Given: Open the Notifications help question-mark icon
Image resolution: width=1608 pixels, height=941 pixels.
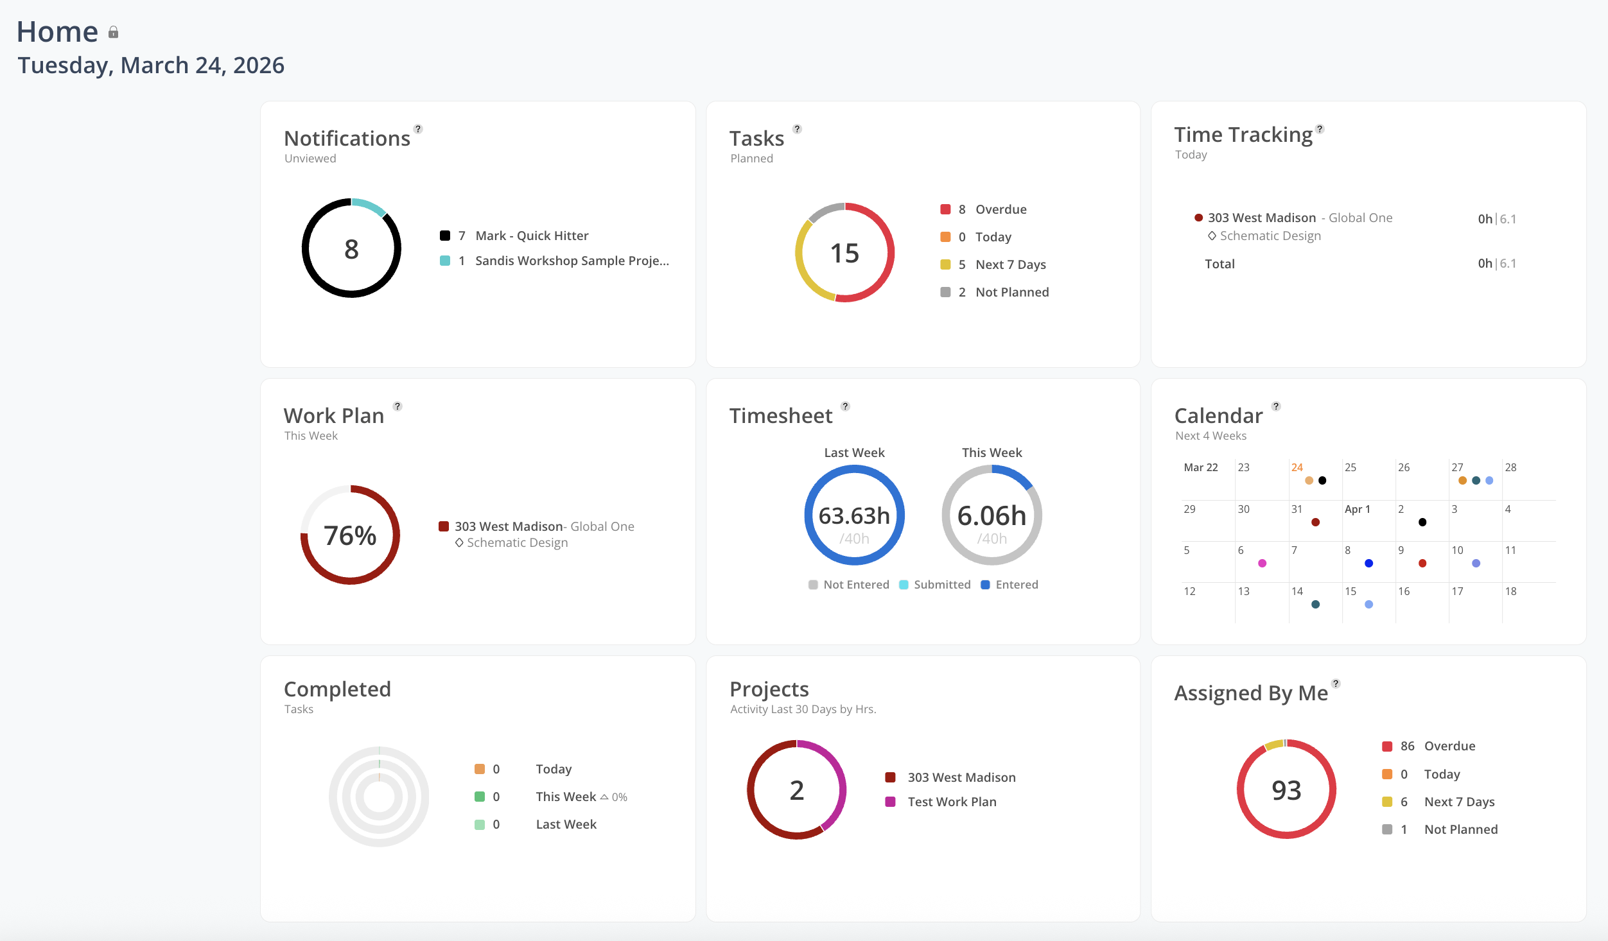Looking at the screenshot, I should tap(418, 129).
